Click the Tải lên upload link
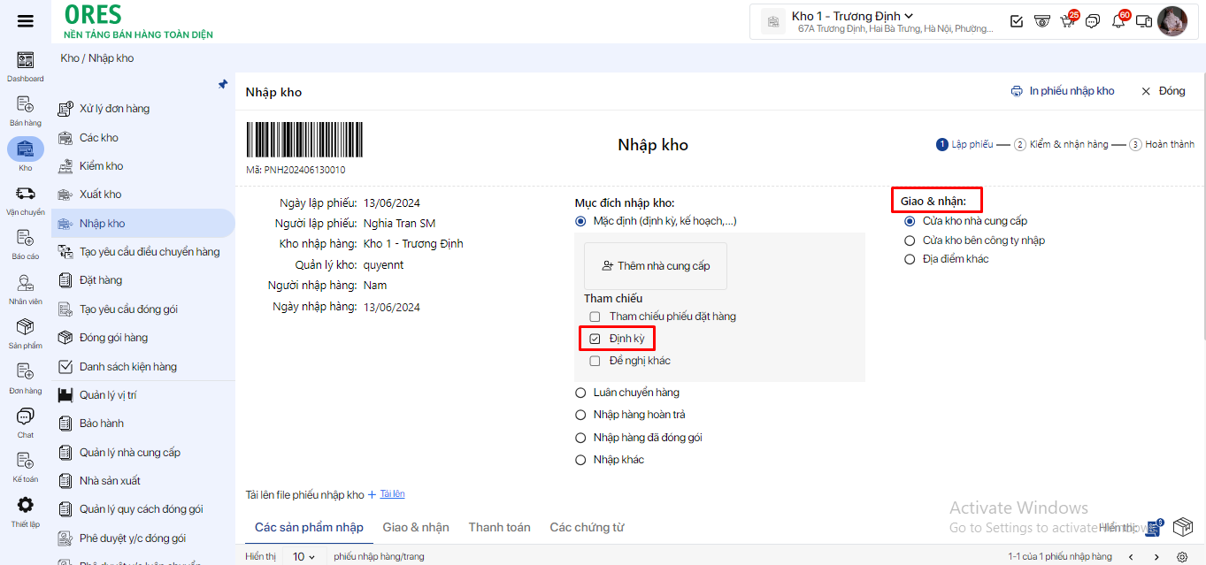The height and width of the screenshot is (565, 1206). 393,494
